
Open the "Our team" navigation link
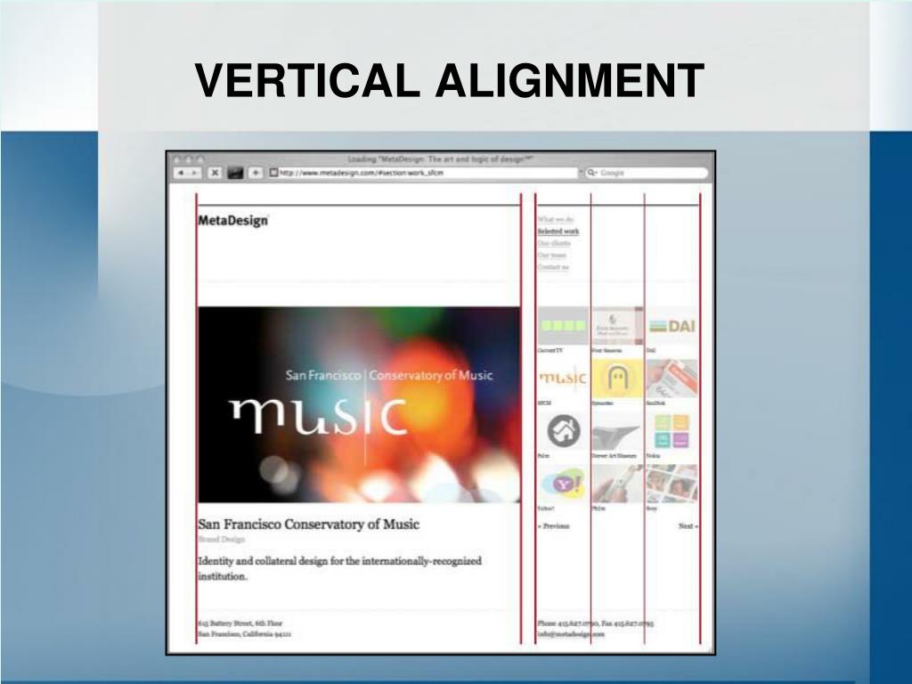pyautogui.click(x=551, y=255)
